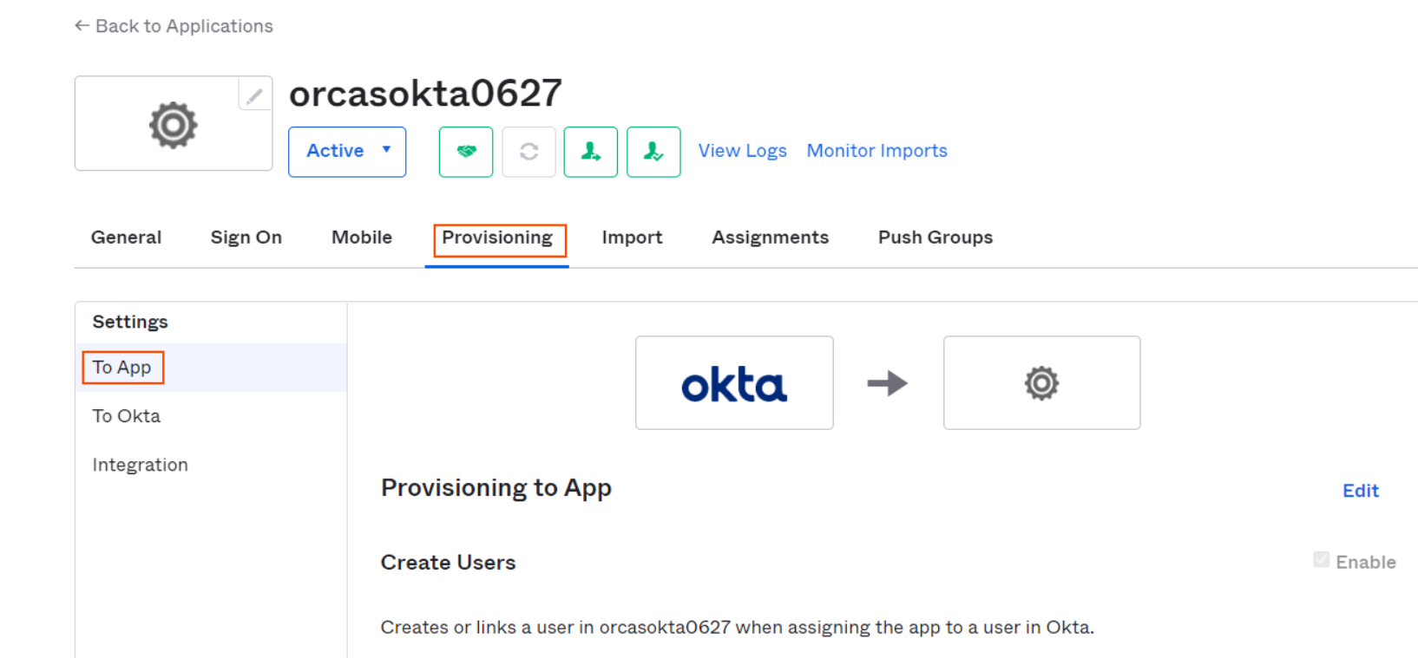The height and width of the screenshot is (658, 1418).
Task: Select To Okta in Settings
Action: point(211,416)
